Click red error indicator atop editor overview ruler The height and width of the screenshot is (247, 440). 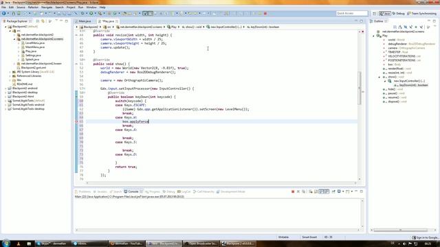(x=362, y=32)
